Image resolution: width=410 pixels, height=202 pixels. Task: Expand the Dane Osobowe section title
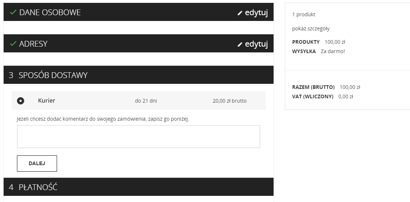tap(50, 12)
